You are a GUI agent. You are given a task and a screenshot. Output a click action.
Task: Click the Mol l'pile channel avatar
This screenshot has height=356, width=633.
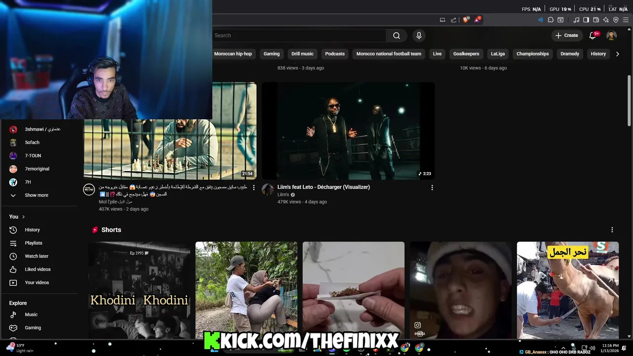point(89,190)
